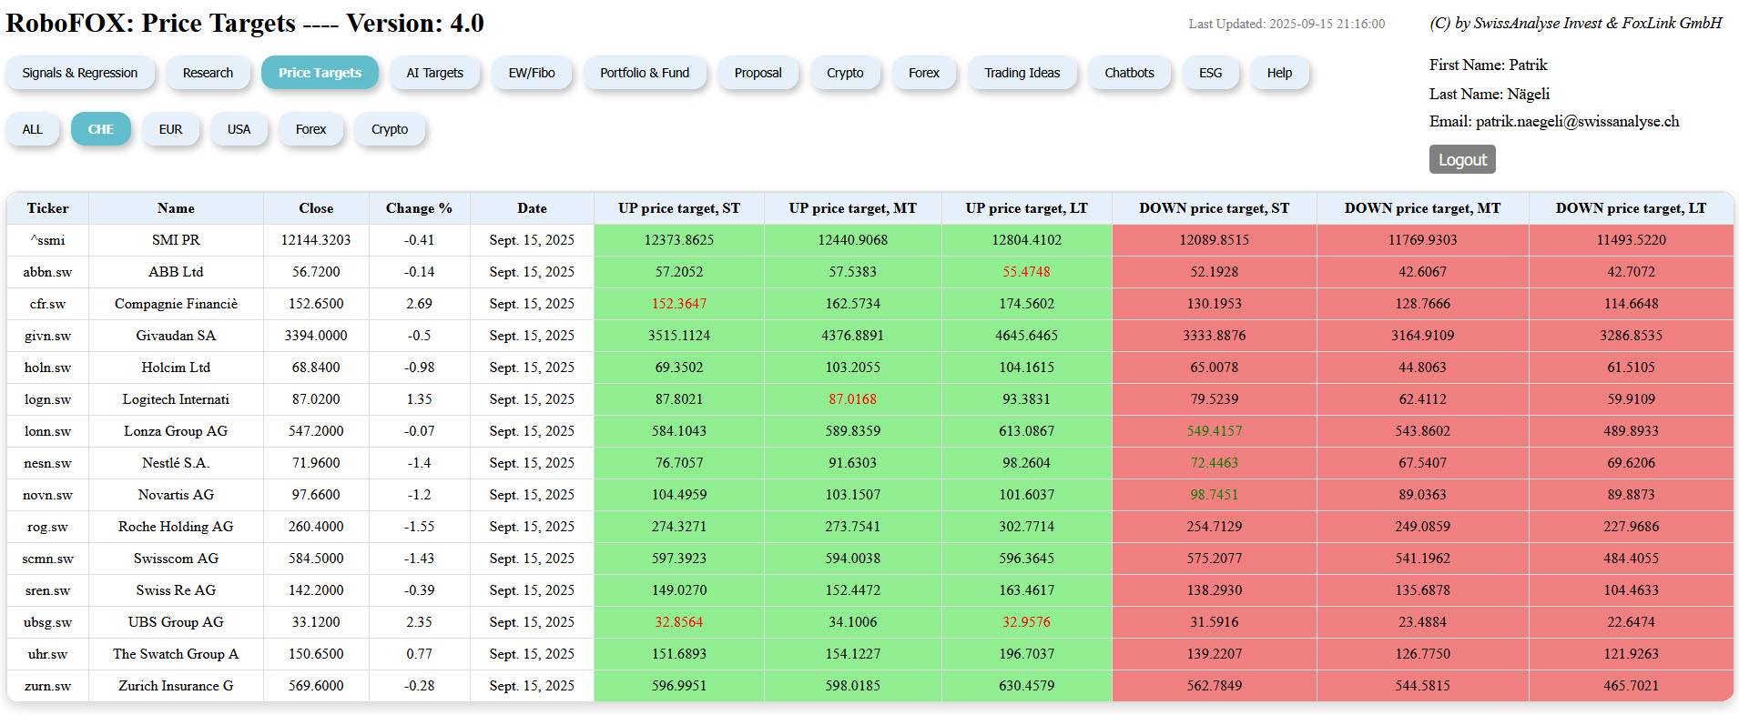Click the Ticker column header
The height and width of the screenshot is (715, 1739).
pyautogui.click(x=47, y=208)
